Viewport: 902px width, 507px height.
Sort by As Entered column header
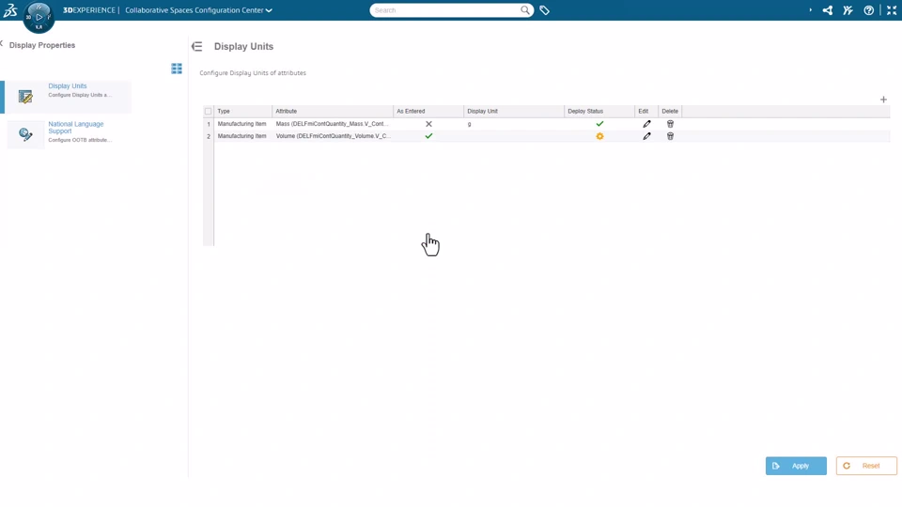click(428, 111)
